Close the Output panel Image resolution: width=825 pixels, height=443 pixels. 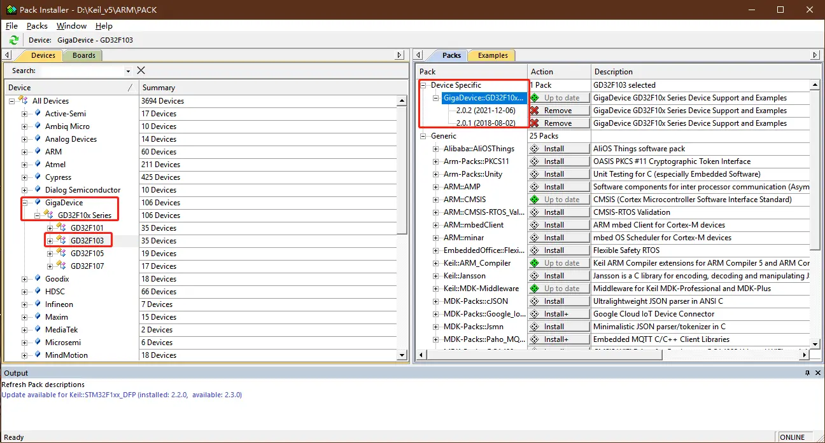click(x=817, y=373)
